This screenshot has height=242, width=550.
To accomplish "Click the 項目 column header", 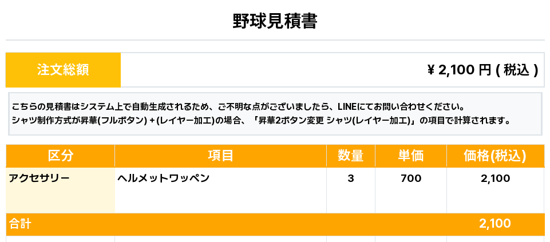I will coord(220,156).
